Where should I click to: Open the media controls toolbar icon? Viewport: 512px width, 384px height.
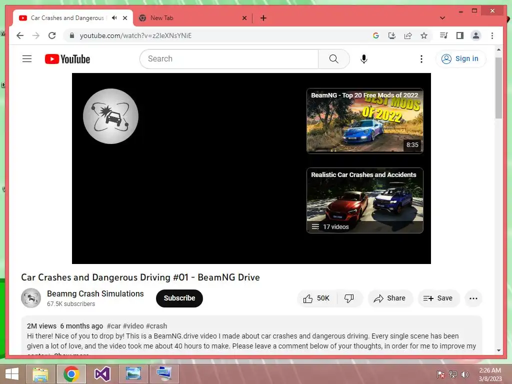pyautogui.click(x=444, y=35)
